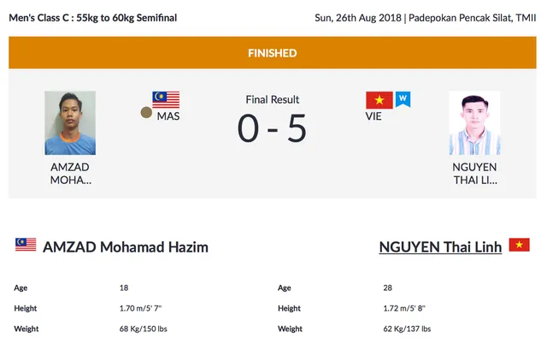Click Amzad's weight value 68 Kg/150 lbs

click(x=144, y=329)
